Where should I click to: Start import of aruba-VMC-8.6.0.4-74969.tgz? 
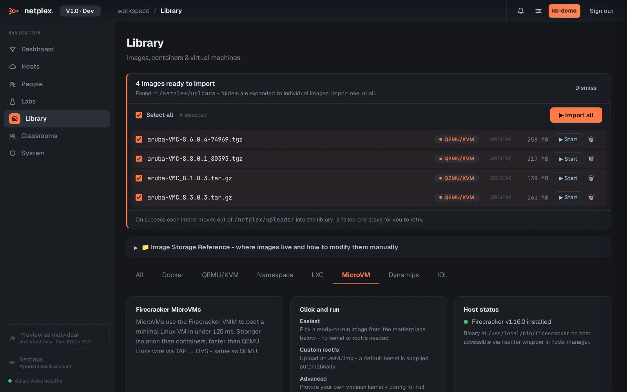(x=568, y=140)
